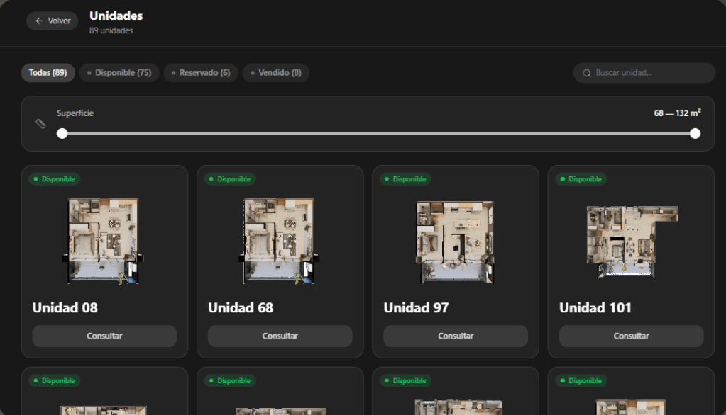Select the Unidad 08 title text
The width and height of the screenshot is (726, 415).
[x=65, y=308]
